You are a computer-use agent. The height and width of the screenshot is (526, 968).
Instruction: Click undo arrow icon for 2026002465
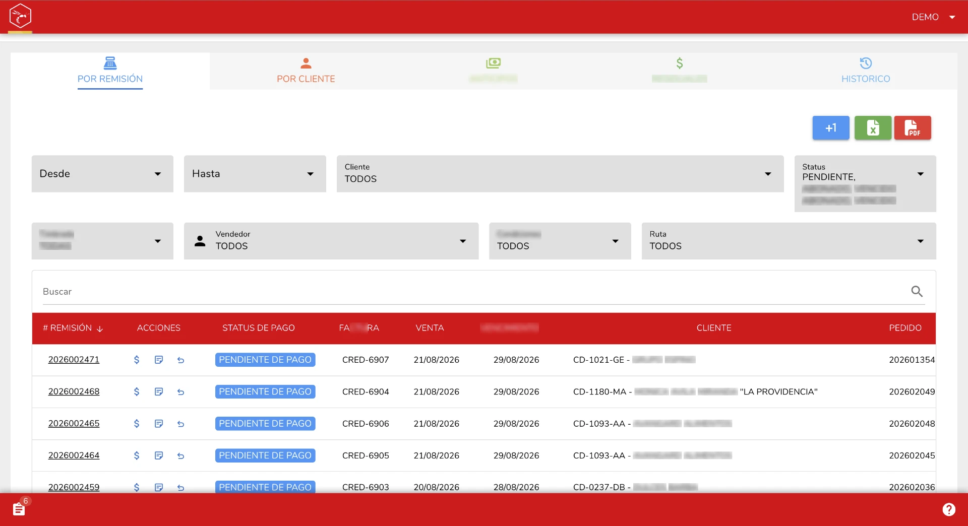(180, 424)
